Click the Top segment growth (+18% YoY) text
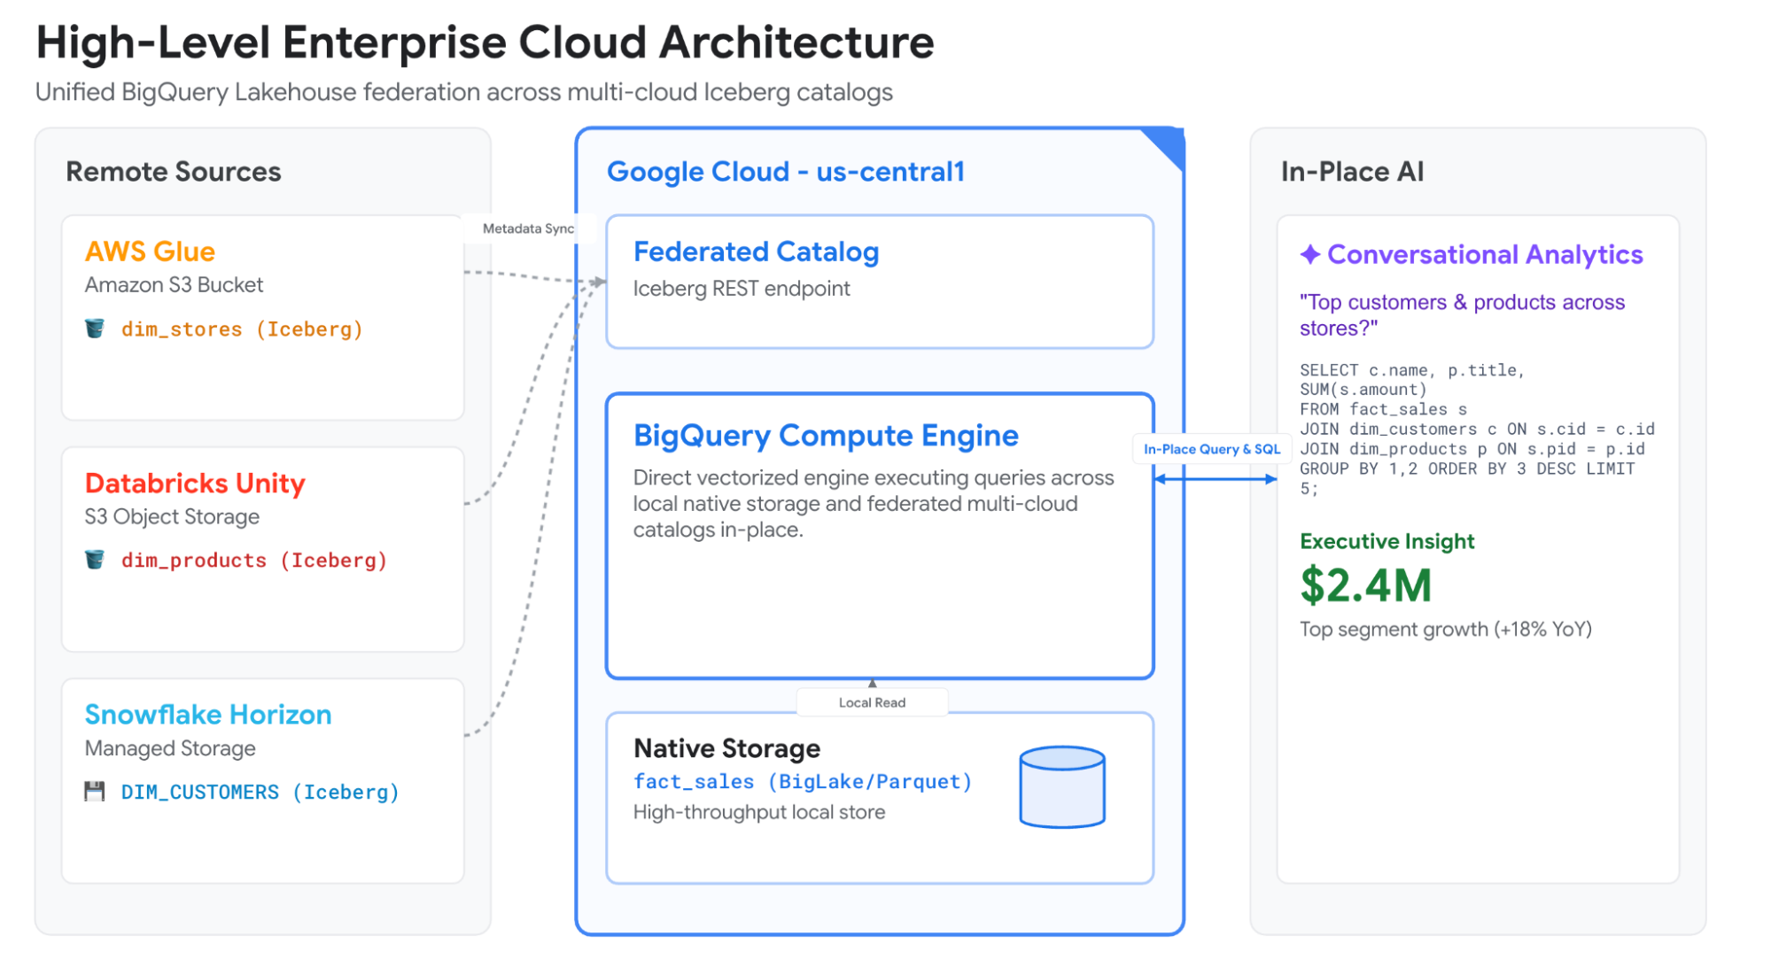 1446,630
